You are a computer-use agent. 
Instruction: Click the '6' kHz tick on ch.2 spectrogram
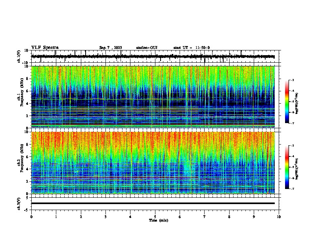pyautogui.click(x=27, y=156)
